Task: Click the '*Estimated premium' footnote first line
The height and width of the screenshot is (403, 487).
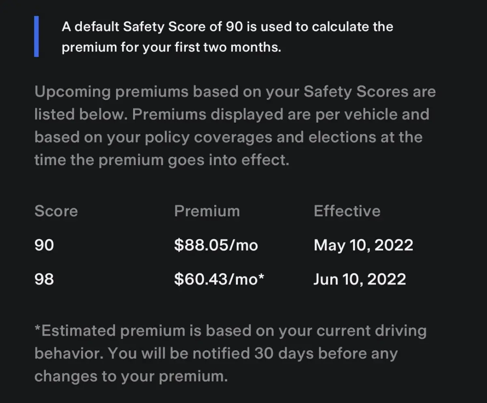Action: click(230, 331)
